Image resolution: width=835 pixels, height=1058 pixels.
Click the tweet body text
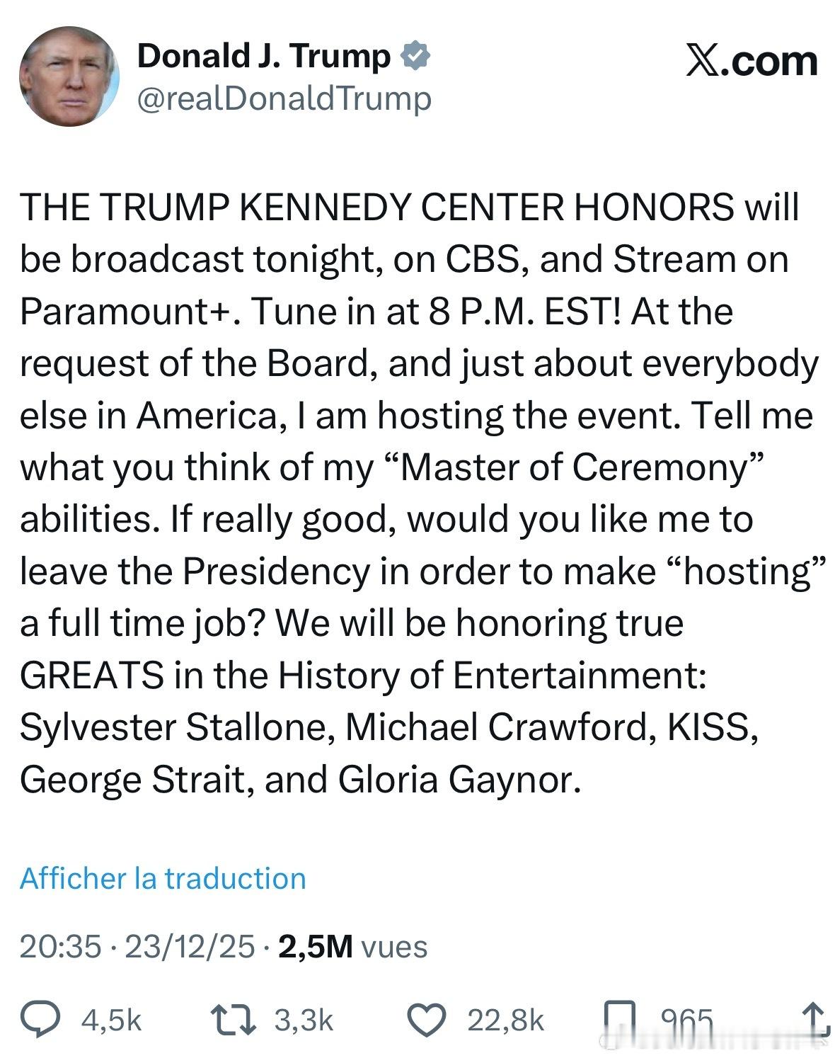pyautogui.click(x=419, y=493)
